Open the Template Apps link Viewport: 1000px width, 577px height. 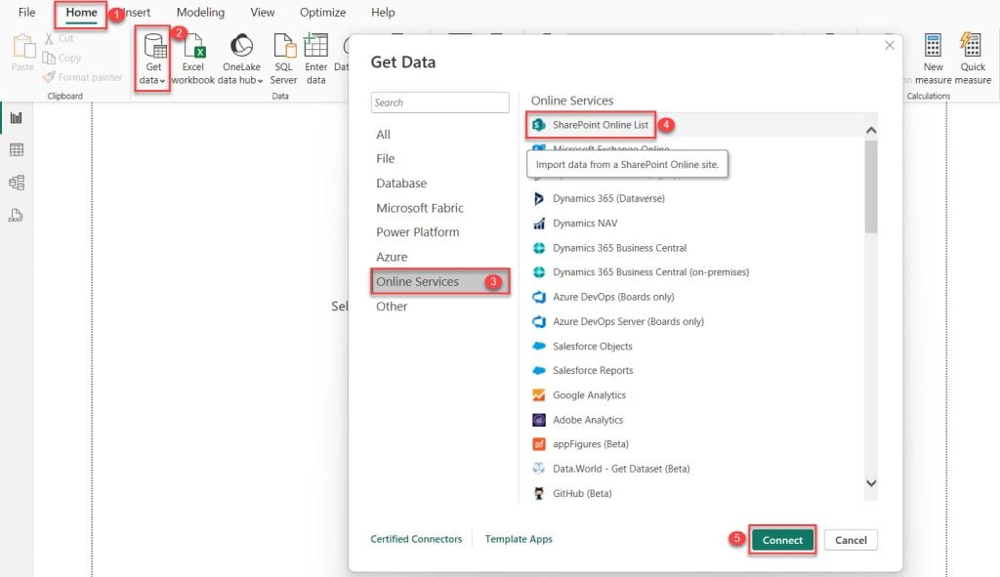click(x=519, y=539)
